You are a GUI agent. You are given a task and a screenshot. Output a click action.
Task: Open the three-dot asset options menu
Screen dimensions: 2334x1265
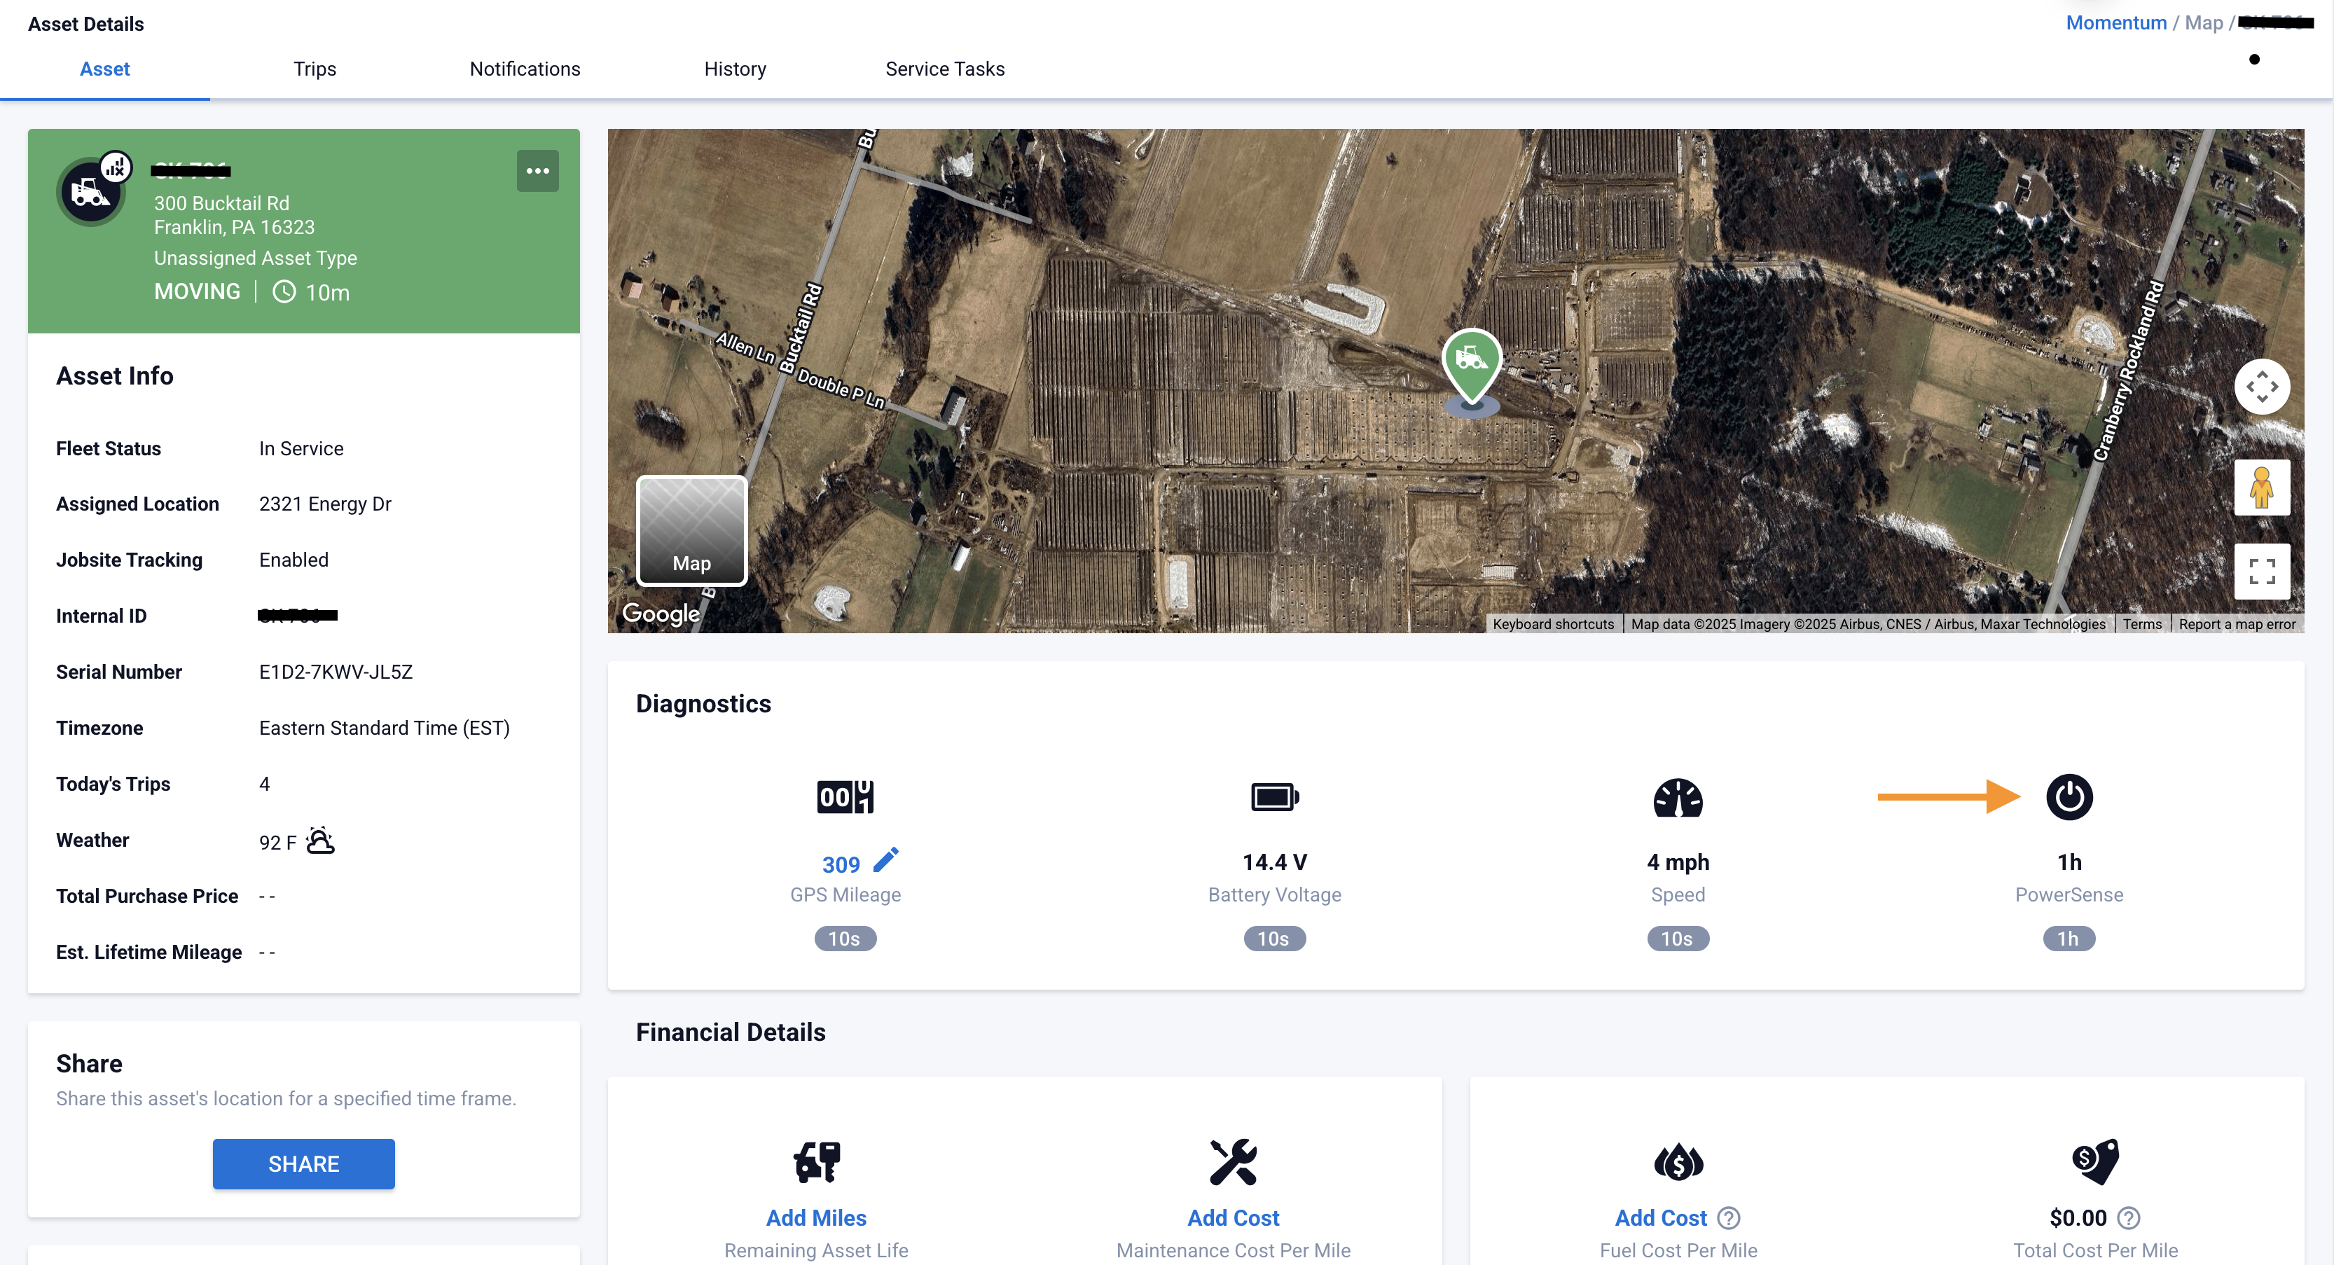(537, 172)
